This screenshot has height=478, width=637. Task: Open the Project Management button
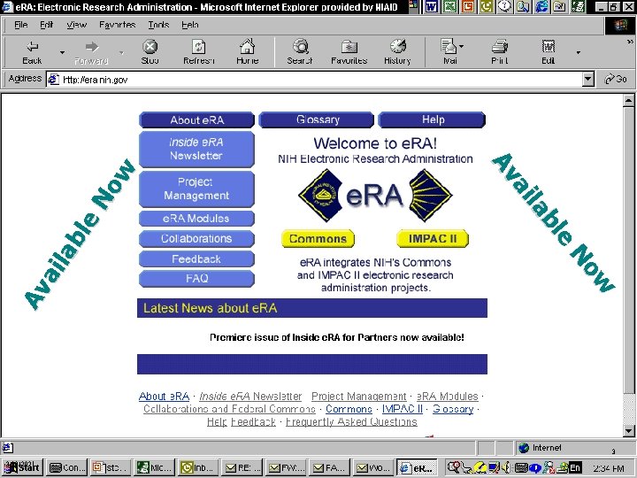tap(196, 189)
